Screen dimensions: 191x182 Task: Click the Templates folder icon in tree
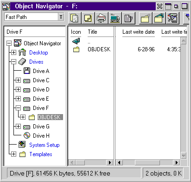coord(23,154)
